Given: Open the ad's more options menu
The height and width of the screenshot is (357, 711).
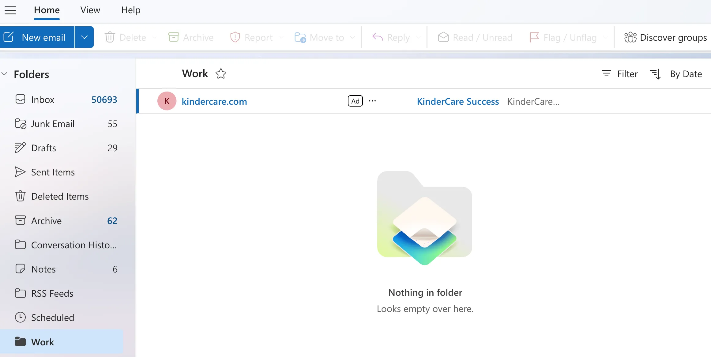Looking at the screenshot, I should point(372,101).
